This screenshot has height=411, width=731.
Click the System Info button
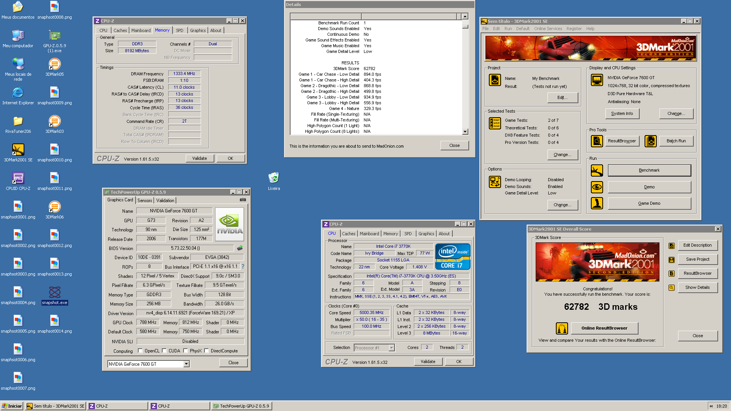click(x=622, y=114)
